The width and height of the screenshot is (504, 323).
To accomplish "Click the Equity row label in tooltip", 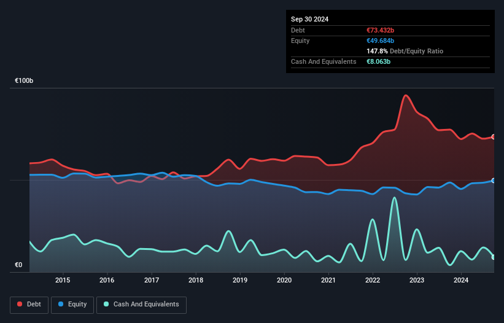I will point(300,41).
